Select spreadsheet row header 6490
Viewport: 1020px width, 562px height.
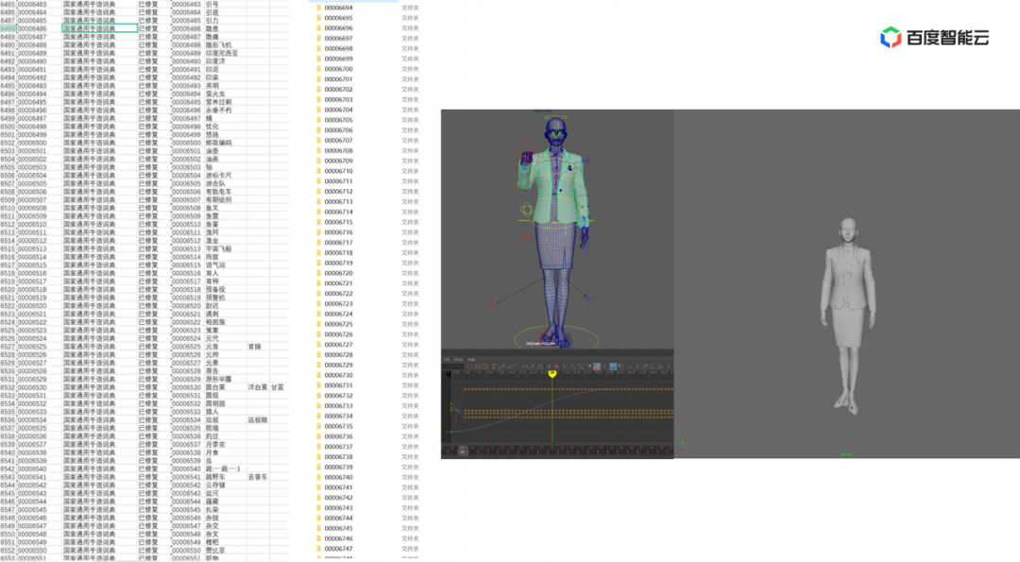coord(8,45)
